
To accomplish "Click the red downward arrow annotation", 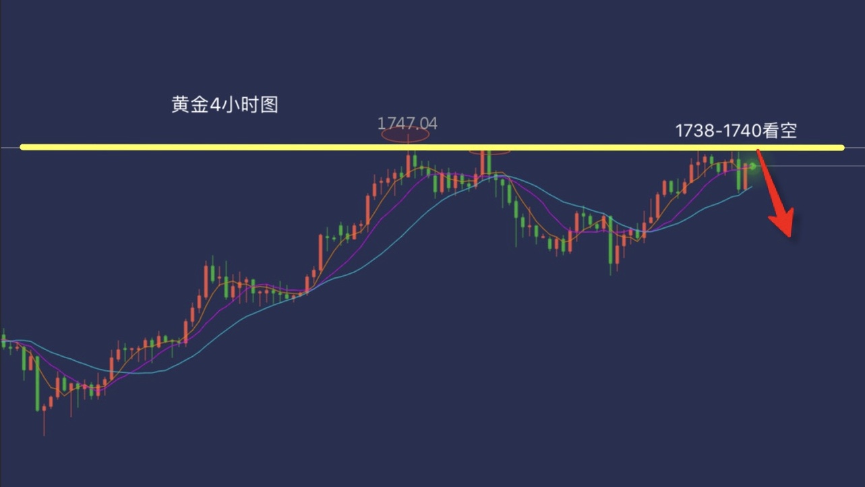I will (x=775, y=192).
